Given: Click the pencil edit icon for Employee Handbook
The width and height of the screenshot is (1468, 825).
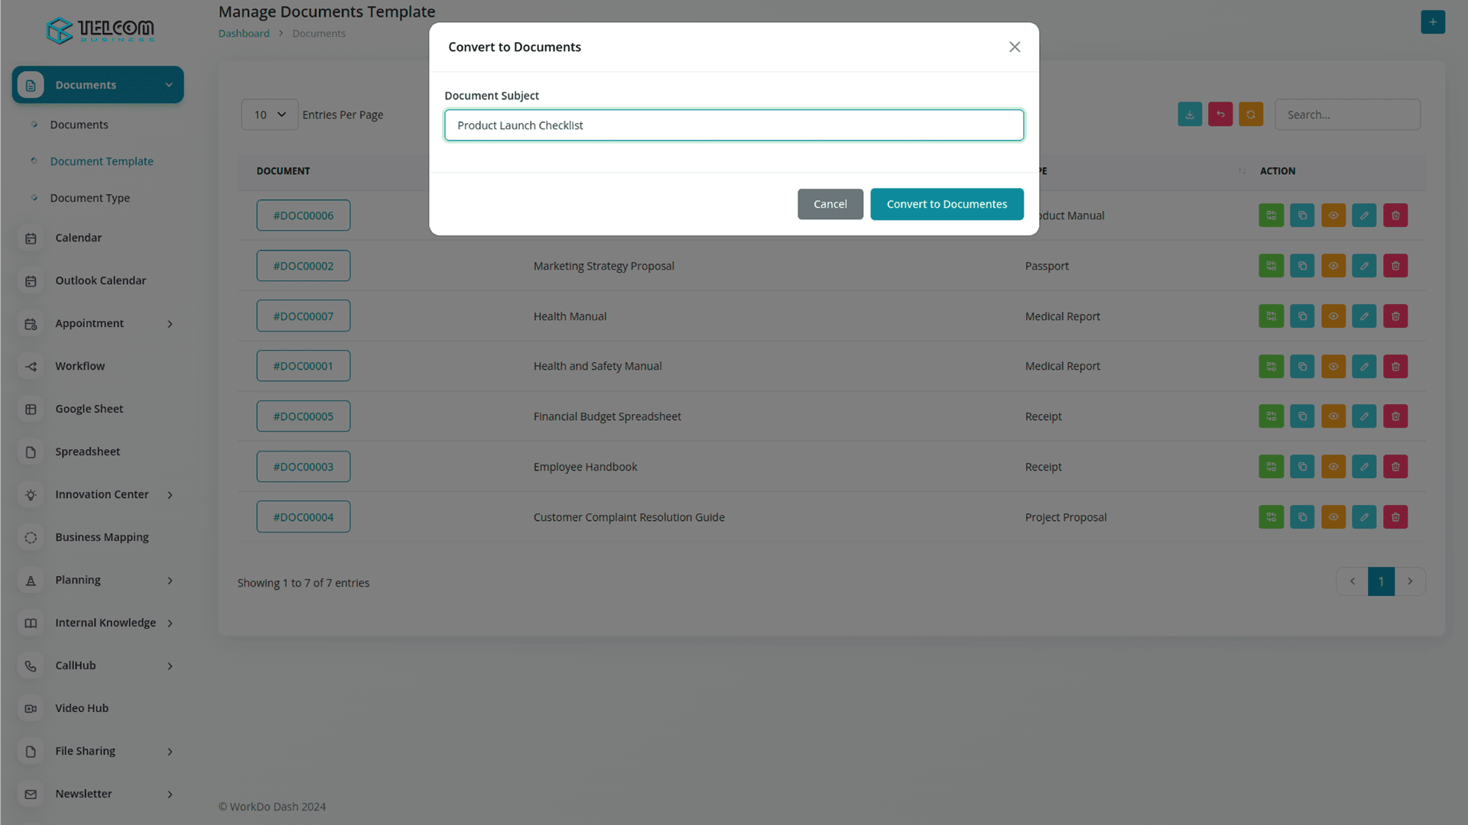Looking at the screenshot, I should 1364,467.
